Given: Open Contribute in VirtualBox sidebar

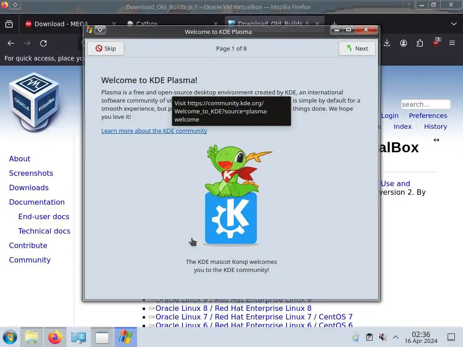Looking at the screenshot, I should pyautogui.click(x=28, y=245).
